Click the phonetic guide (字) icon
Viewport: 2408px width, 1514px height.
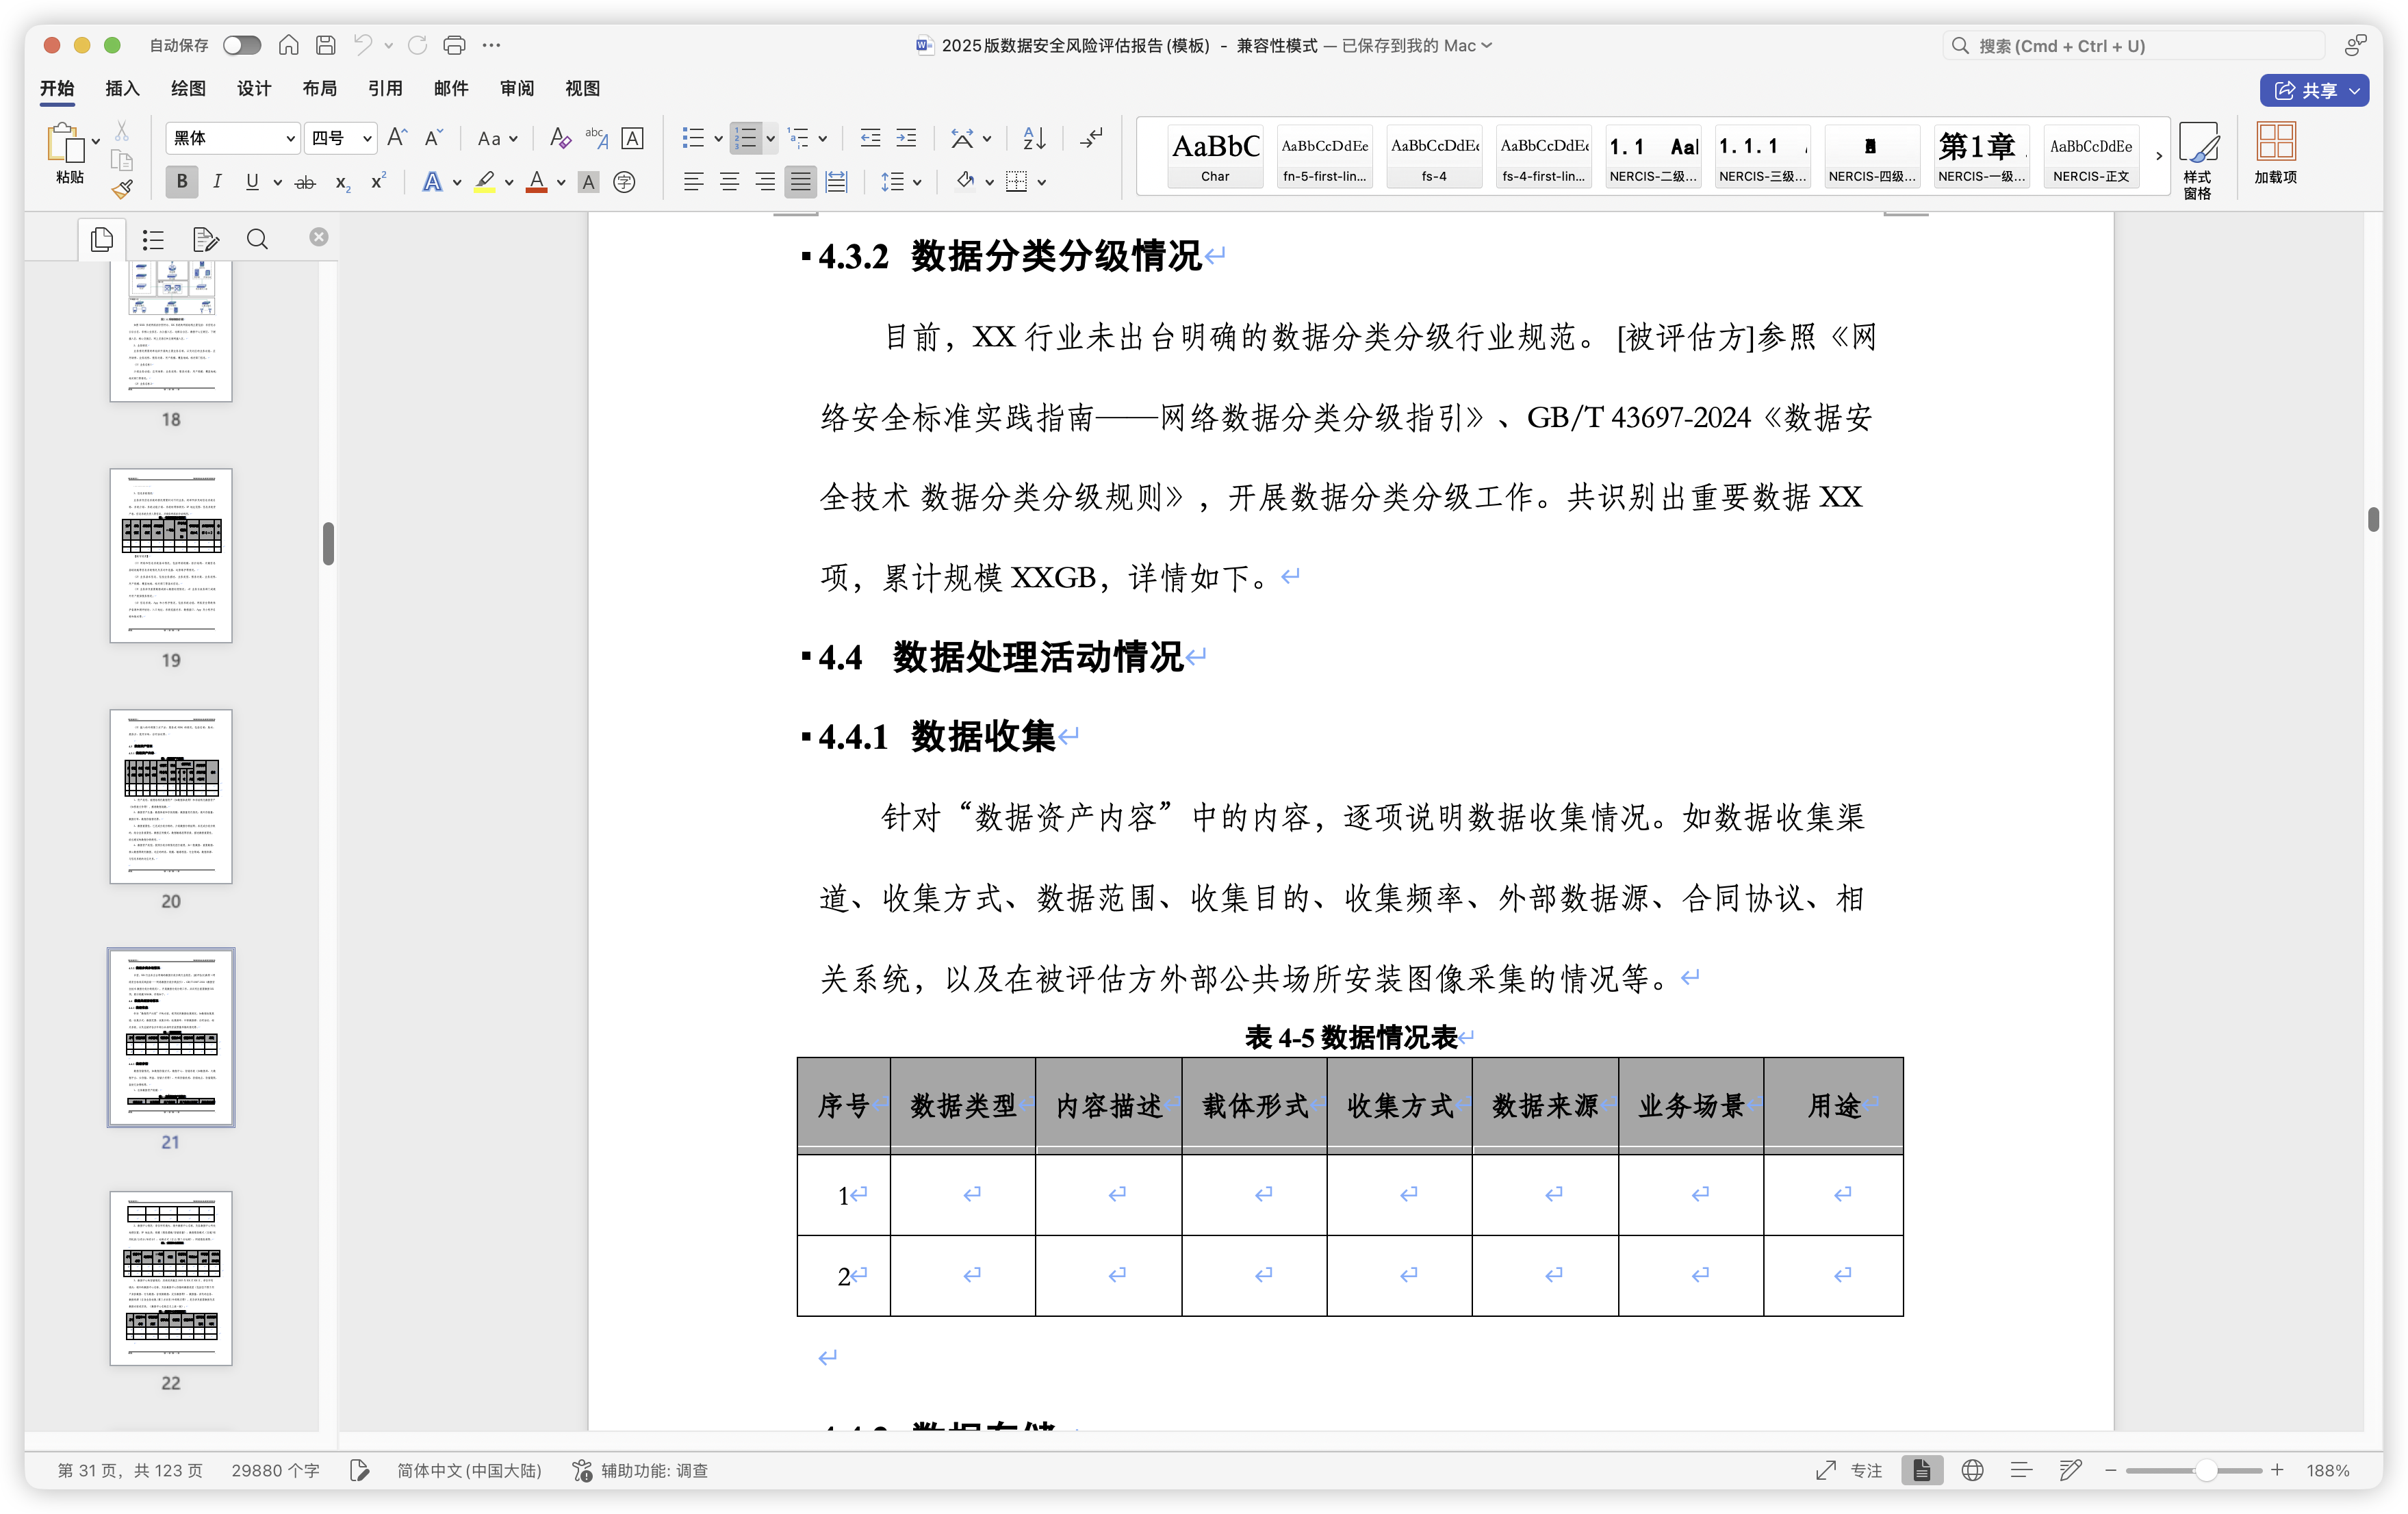[625, 182]
